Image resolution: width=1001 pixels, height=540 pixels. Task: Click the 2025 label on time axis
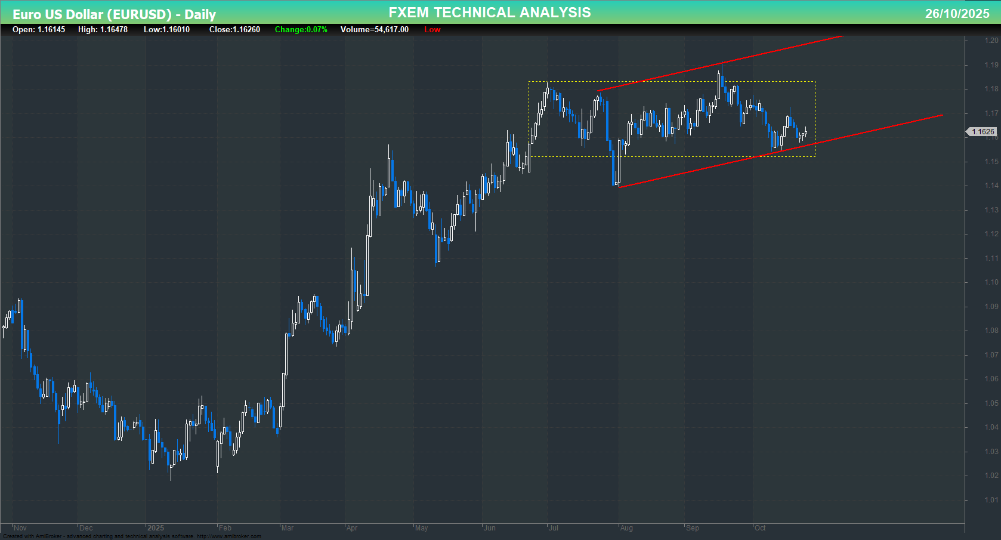pyautogui.click(x=156, y=527)
